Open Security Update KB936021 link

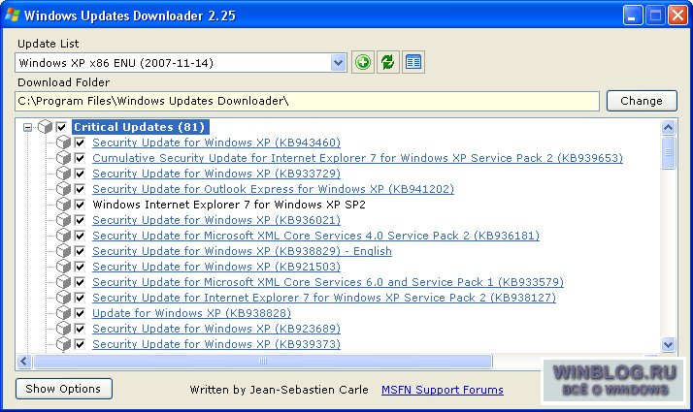(216, 220)
